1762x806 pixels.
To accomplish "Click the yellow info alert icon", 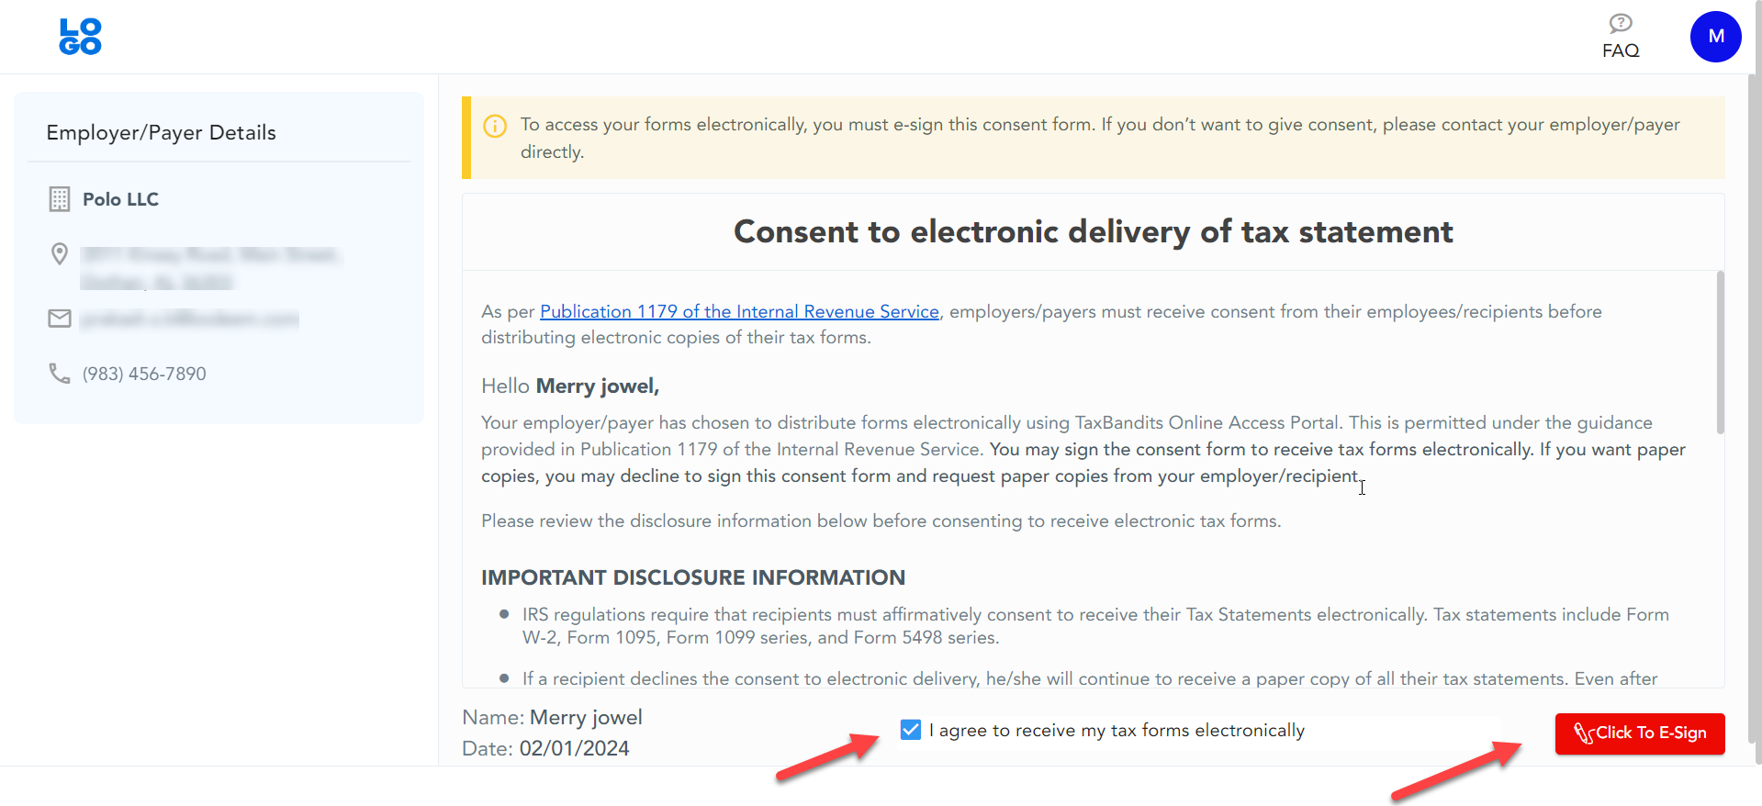I will tap(495, 126).
